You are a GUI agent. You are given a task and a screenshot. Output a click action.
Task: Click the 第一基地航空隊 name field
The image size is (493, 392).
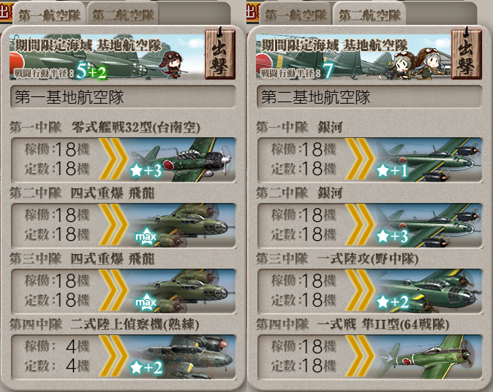(x=123, y=97)
